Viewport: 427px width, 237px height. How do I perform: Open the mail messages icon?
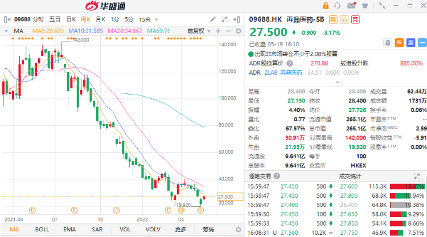click(352, 5)
